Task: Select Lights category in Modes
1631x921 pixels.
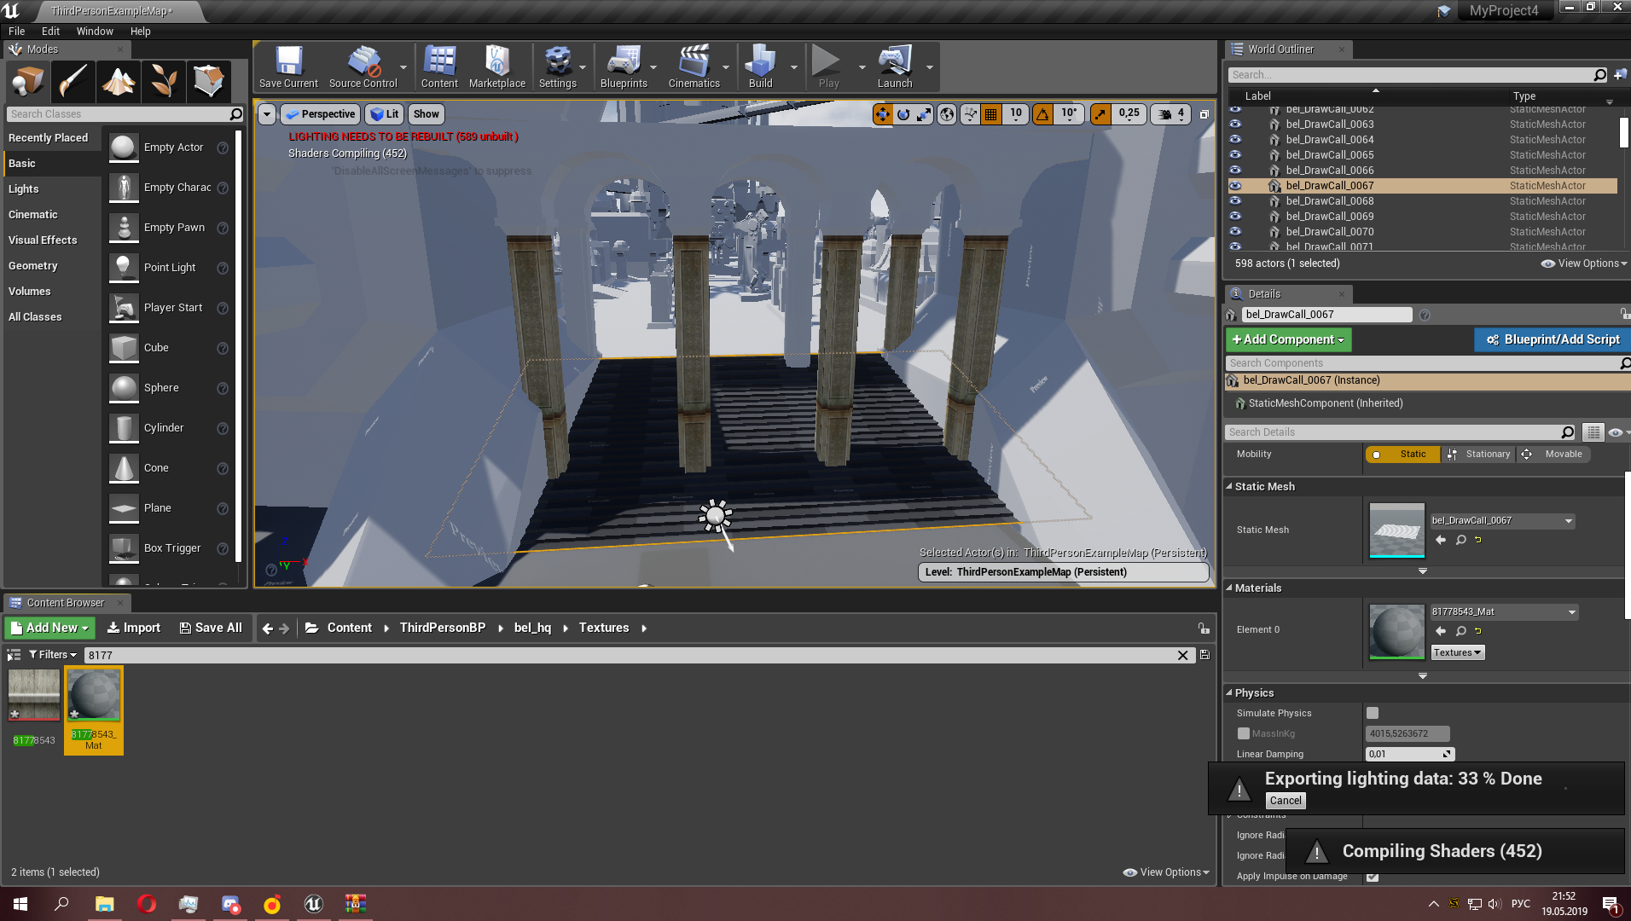Action: pyautogui.click(x=52, y=189)
